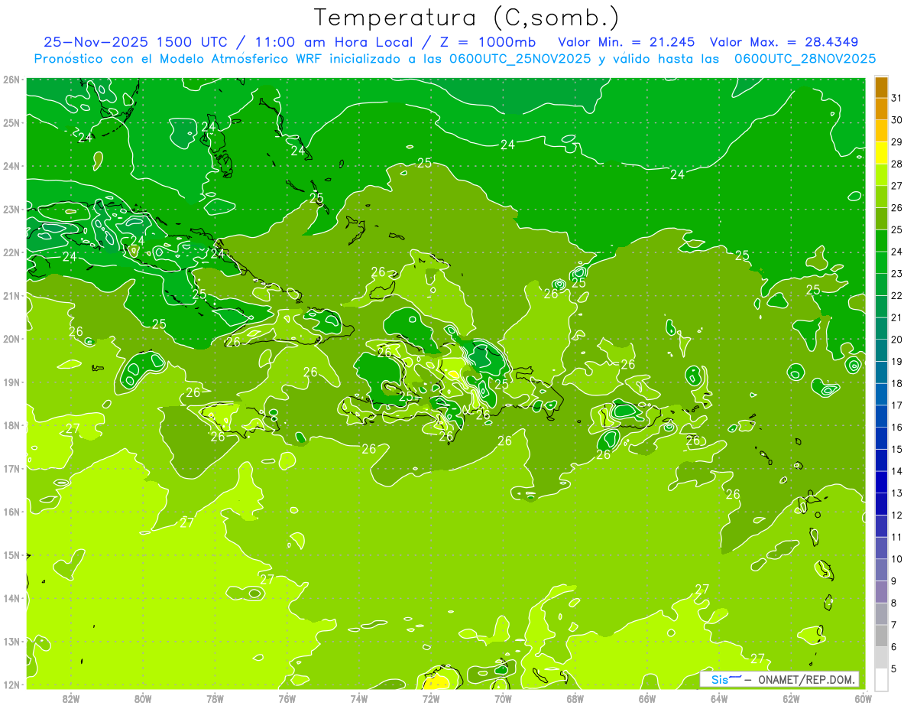Click the 80W longitude axis label
Image resolution: width=917 pixels, height=709 pixels.
pos(143,698)
